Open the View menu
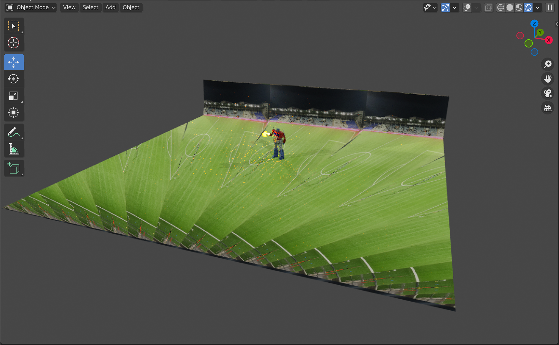 (x=69, y=7)
